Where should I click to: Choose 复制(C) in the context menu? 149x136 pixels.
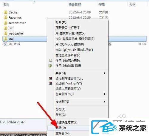pos(60,115)
